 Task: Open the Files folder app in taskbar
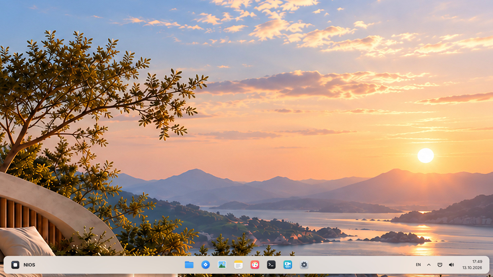click(189, 265)
